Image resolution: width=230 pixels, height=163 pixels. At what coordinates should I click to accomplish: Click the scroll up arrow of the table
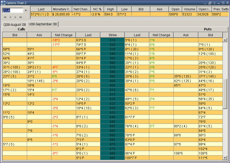tap(225, 40)
